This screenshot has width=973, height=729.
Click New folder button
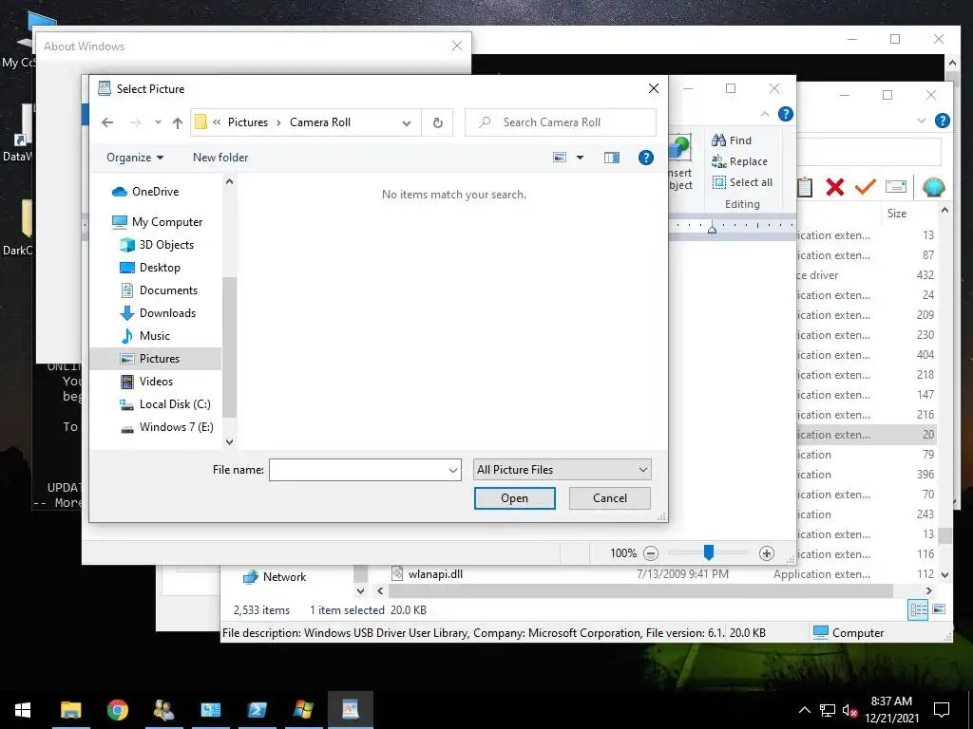(220, 158)
